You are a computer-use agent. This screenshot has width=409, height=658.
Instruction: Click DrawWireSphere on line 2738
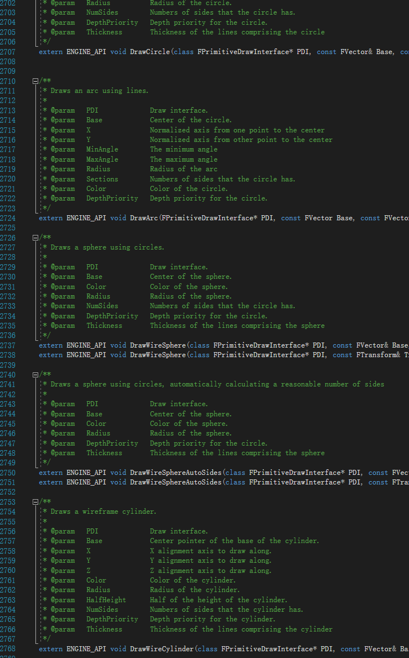[158, 355]
